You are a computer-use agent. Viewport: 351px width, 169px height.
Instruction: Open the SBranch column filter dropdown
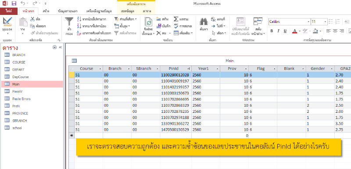coord(158,69)
